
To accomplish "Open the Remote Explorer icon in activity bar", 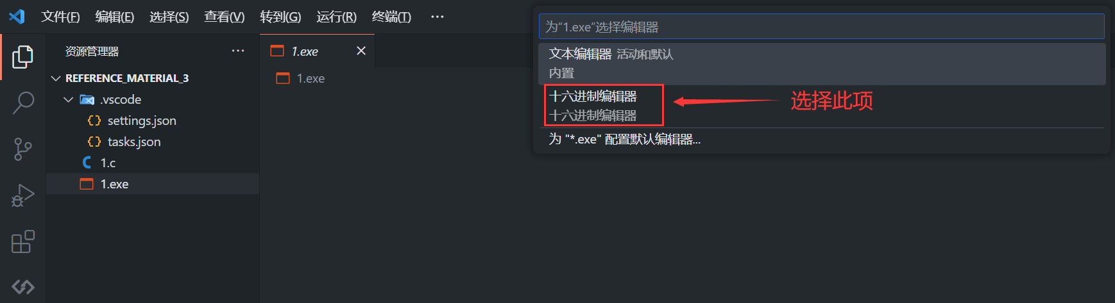I will [x=22, y=286].
